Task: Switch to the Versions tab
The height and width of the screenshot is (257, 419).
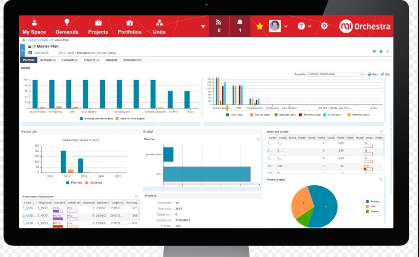Action: (x=48, y=60)
